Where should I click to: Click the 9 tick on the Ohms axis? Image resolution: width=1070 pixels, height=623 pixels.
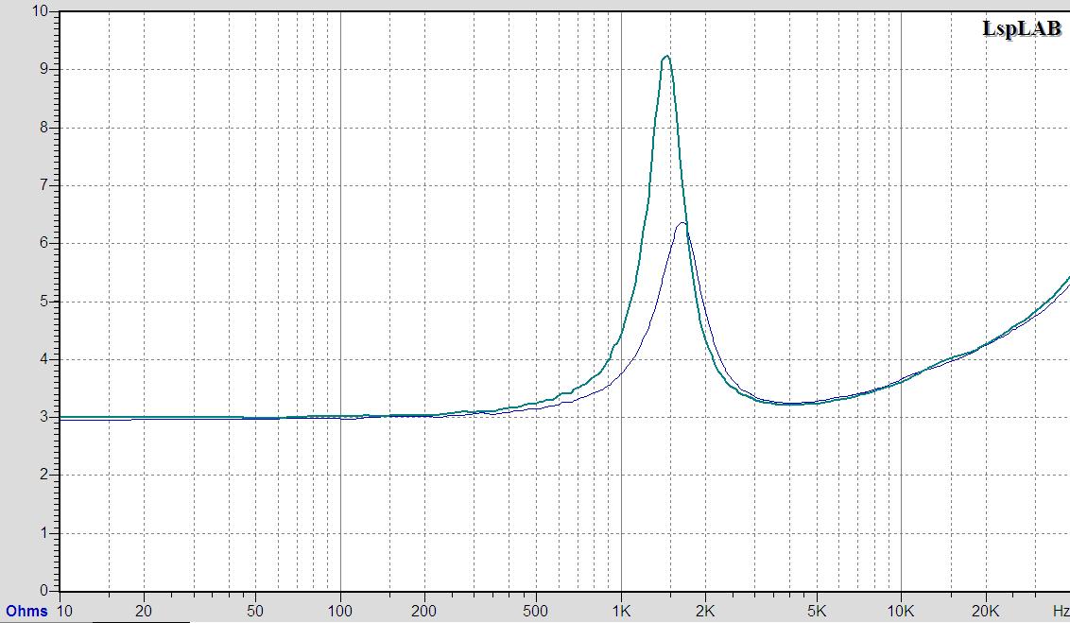click(43, 70)
